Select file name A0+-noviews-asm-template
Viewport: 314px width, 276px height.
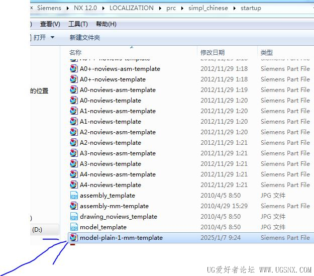click(120, 69)
